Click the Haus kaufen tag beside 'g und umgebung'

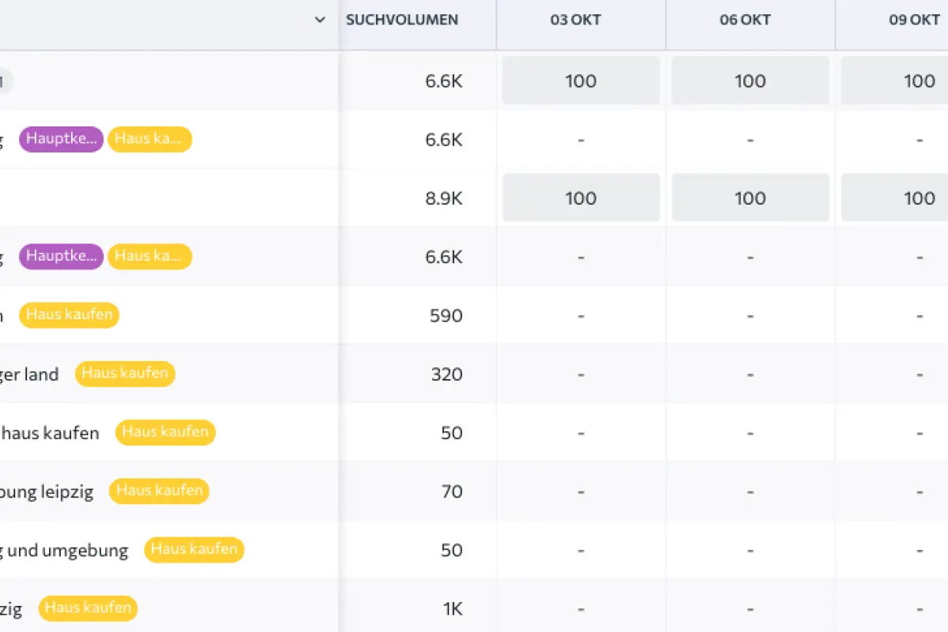click(x=194, y=549)
